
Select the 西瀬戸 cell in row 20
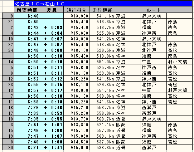coord(154,148)
